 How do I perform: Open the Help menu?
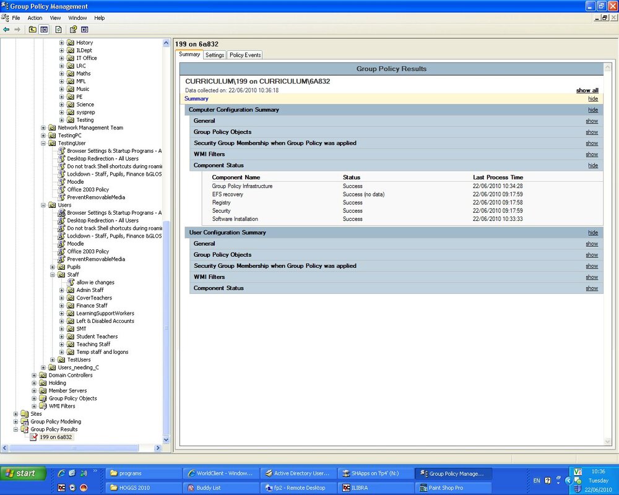click(100, 18)
